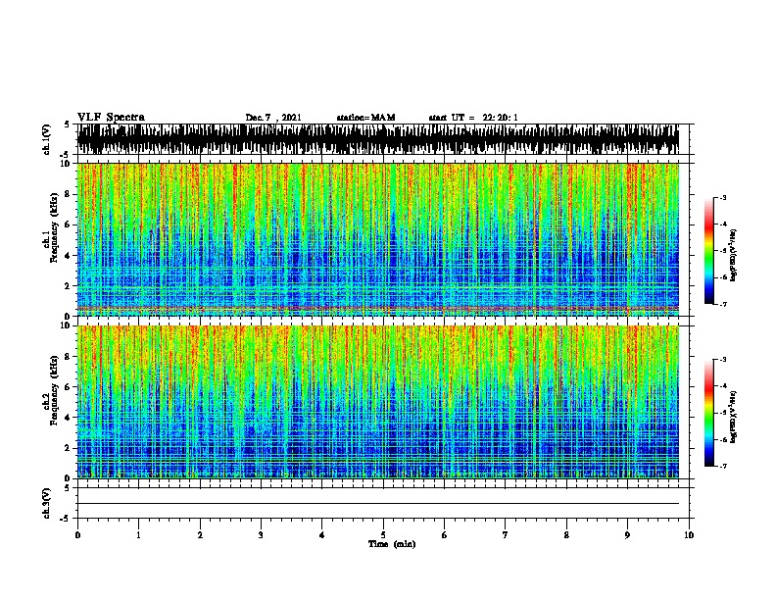Screen dimensions: 776x600
Task: Click the "-6" label on ch.1 colorbar
Action: point(722,277)
